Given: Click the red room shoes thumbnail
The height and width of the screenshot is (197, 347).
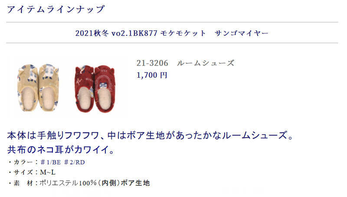Looking at the screenshot, I should coord(95,89).
